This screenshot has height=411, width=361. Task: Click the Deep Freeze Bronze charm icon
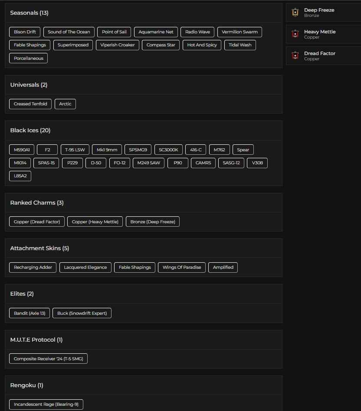295,13
